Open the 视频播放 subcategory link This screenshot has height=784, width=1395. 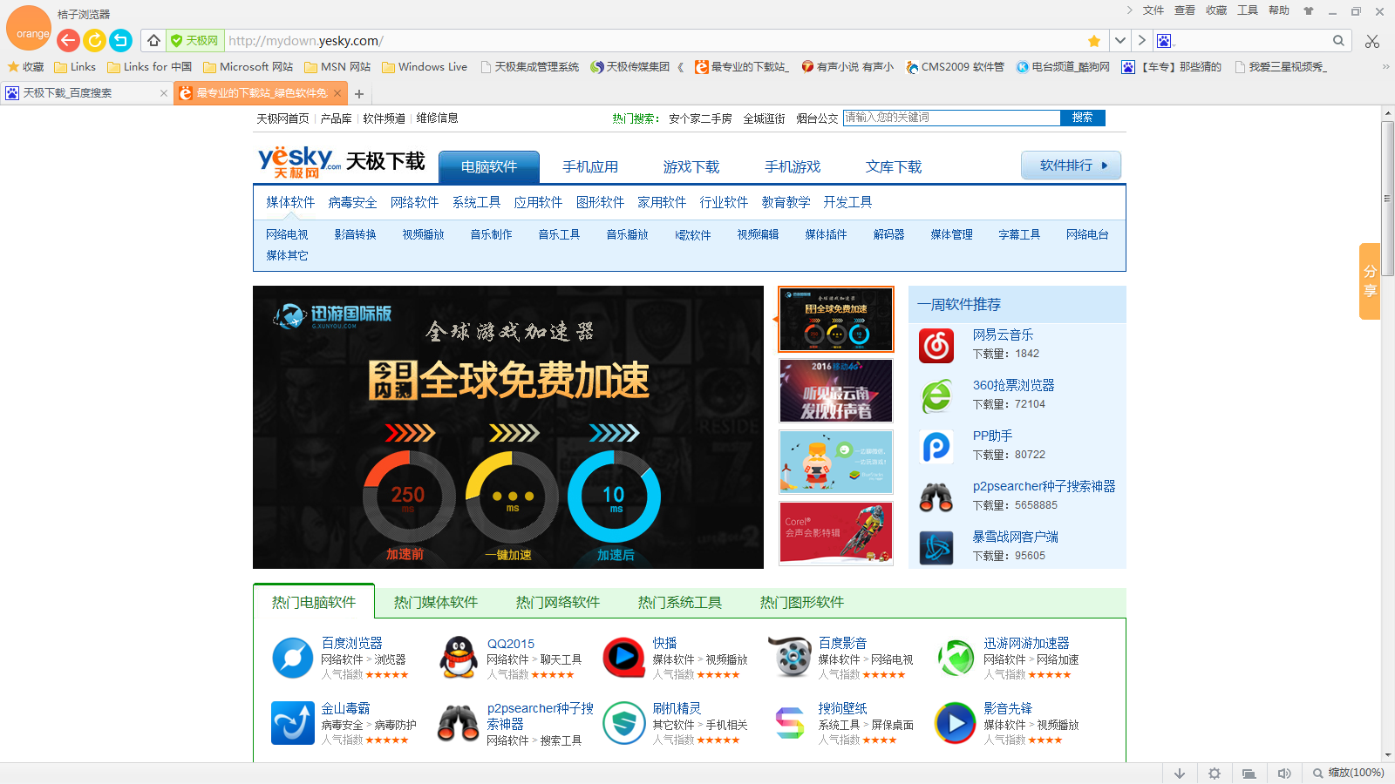423,234
